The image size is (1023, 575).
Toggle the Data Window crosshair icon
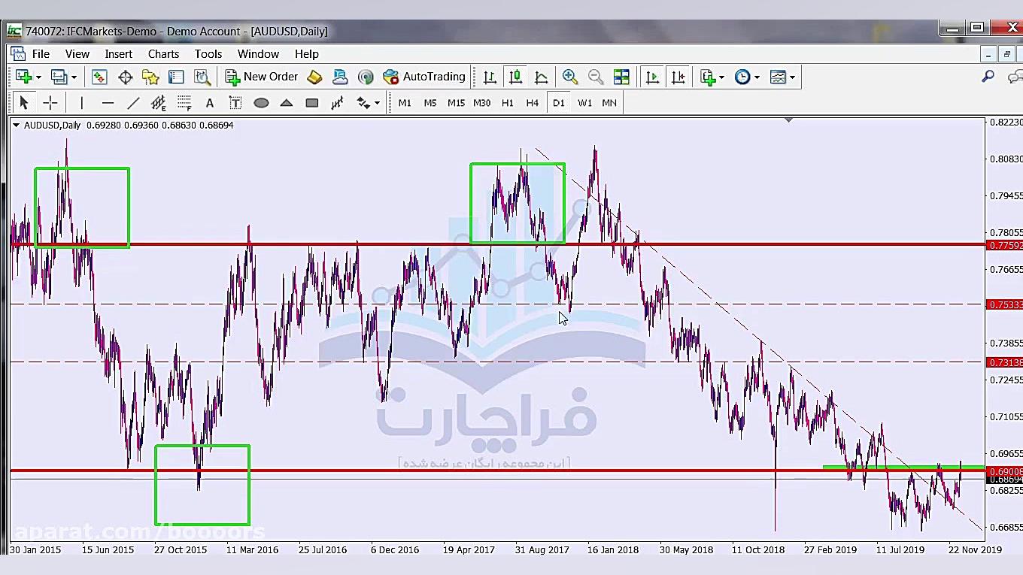[125, 77]
